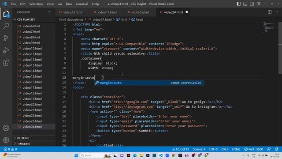Open Customize Layout icon

[x=259, y=4]
